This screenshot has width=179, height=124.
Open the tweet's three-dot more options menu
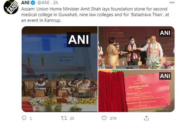172,2
